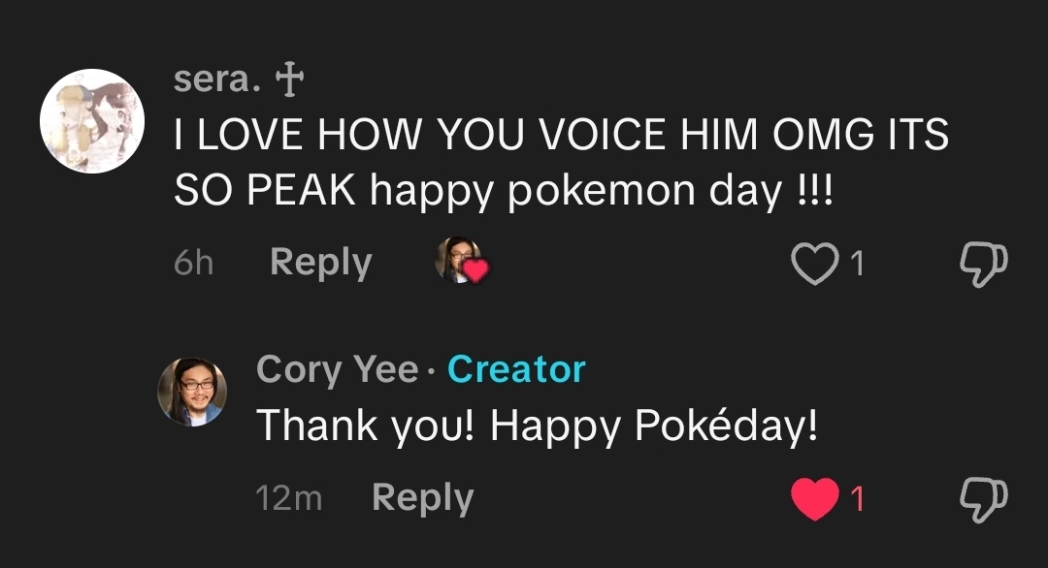The height and width of the screenshot is (568, 1048).
Task: Select the 'I LOVE HOW YOU VOICE HIM' comment text
Action: [560, 136]
